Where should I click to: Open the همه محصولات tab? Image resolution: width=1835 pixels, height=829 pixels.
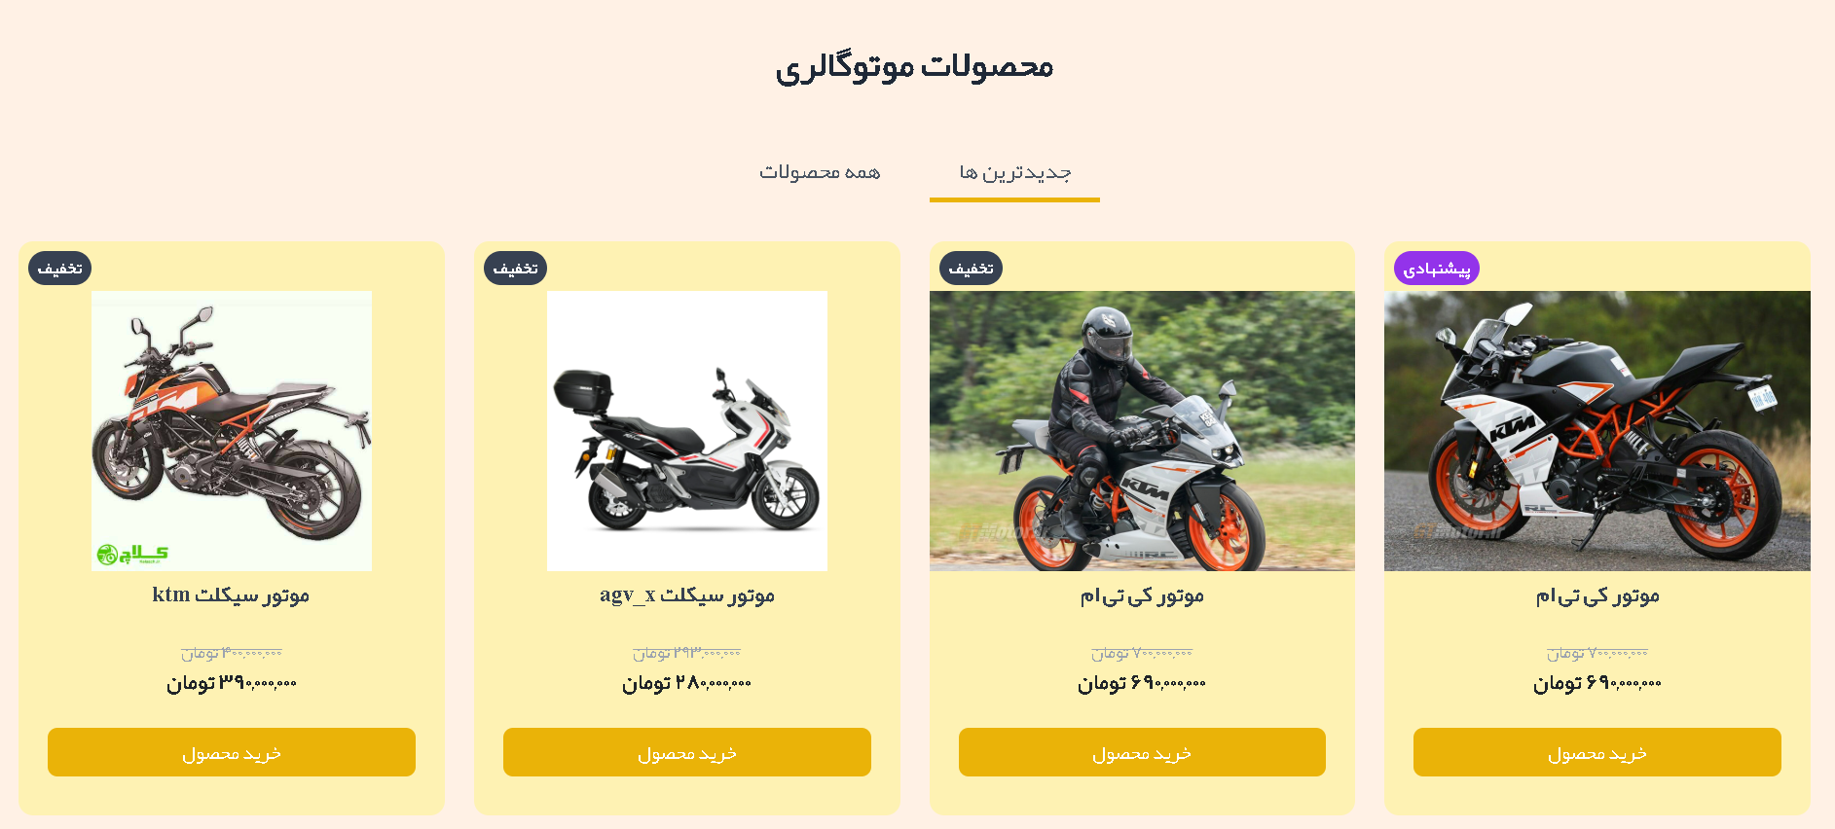tap(820, 172)
